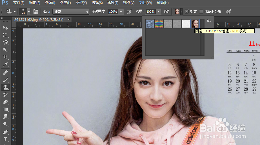Image resolution: width=260 pixels, height=145 pixels.
Task: Open the 不透明度 opacity slider arrow
Action: (121, 12)
